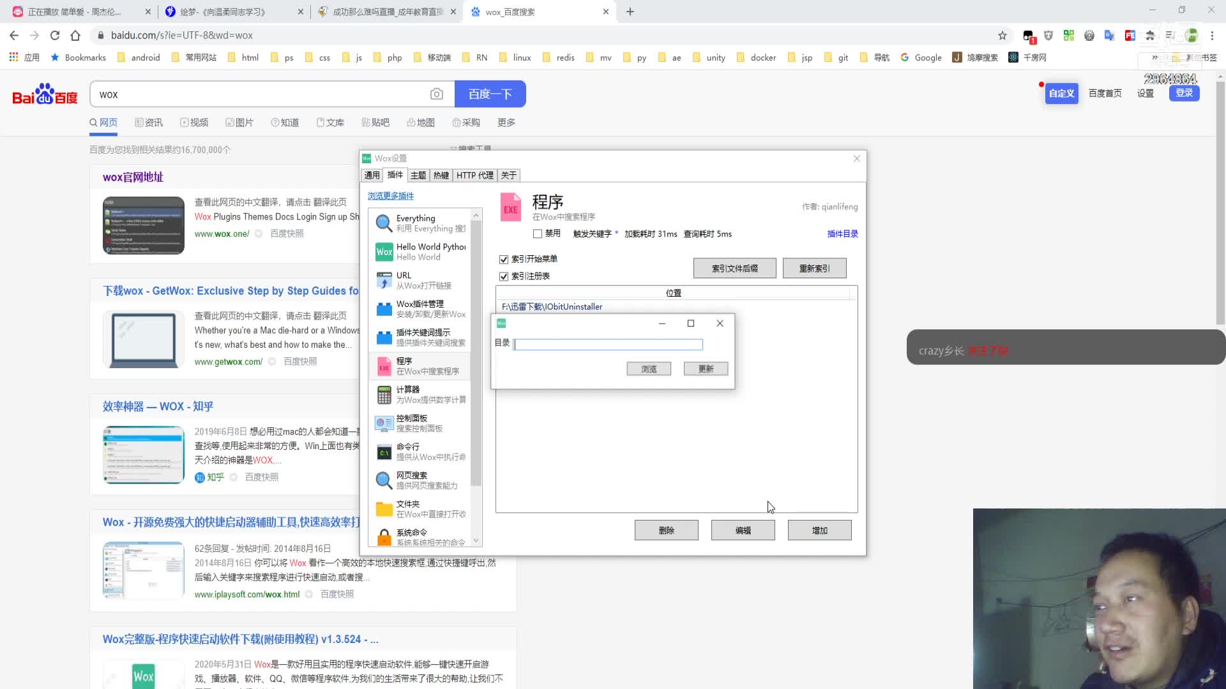Click the 百度一下 search button
This screenshot has height=689, width=1226.
[490, 94]
